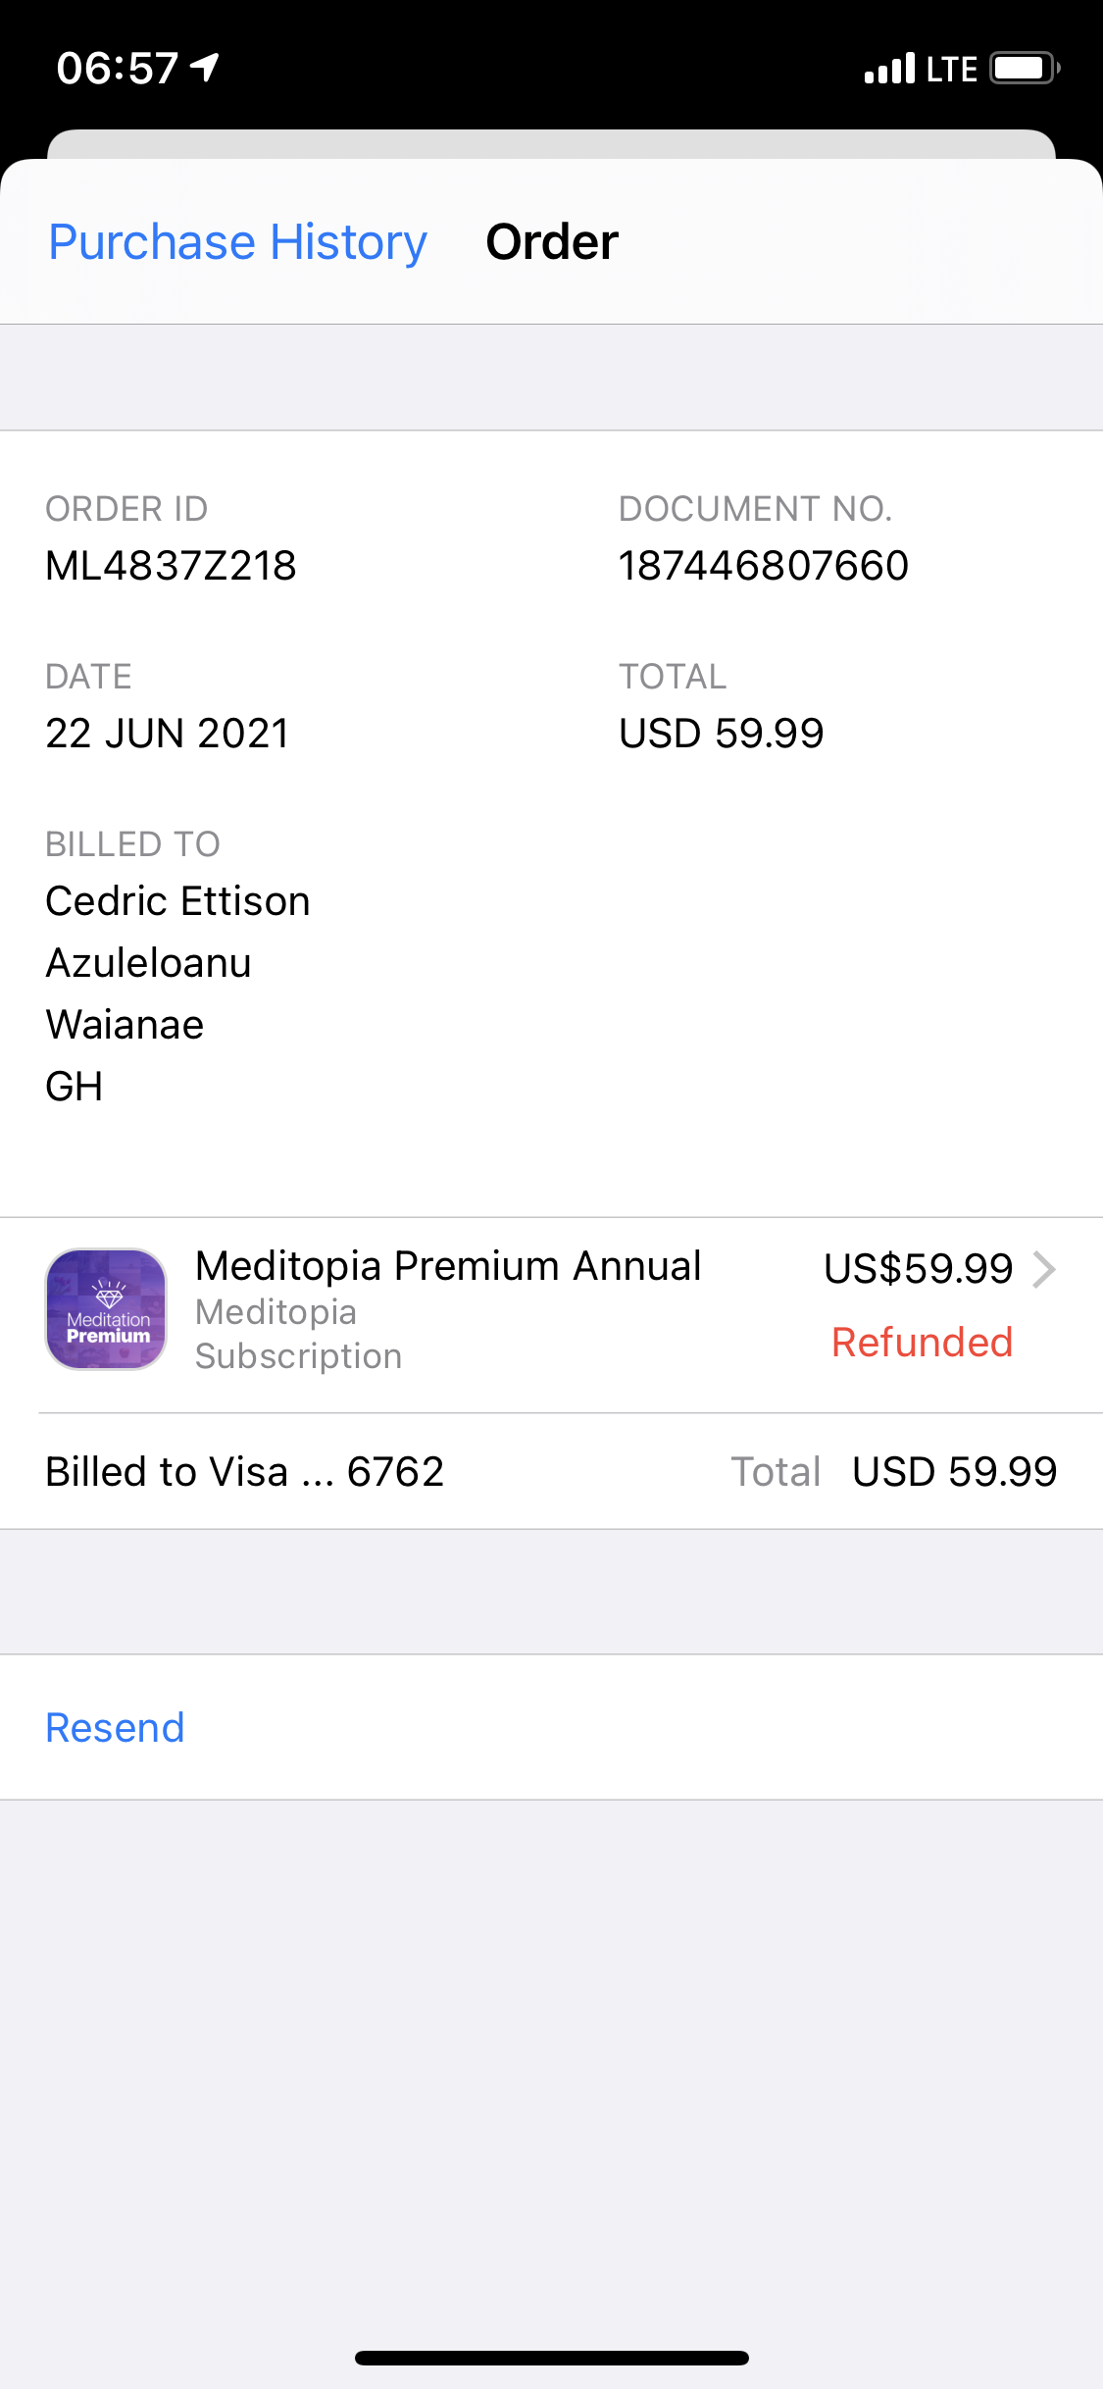Tap the battery icon in status bar
This screenshot has width=1103, height=2389.
[x=1024, y=69]
